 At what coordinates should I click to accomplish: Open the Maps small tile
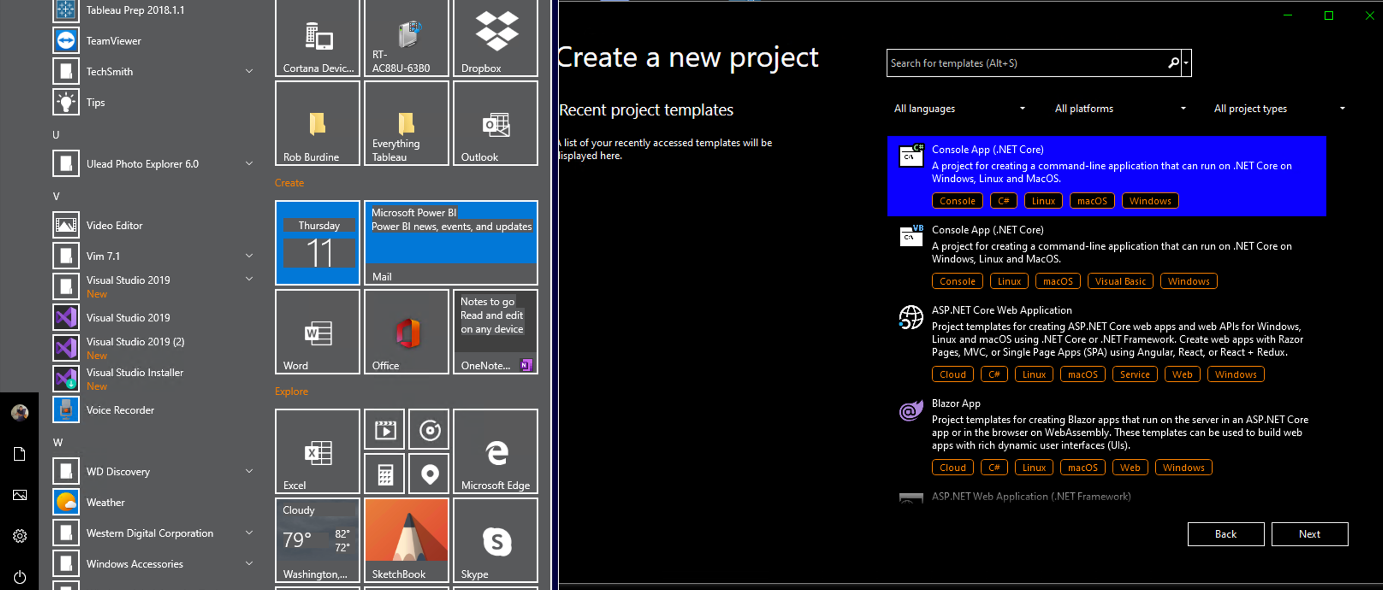coord(429,474)
